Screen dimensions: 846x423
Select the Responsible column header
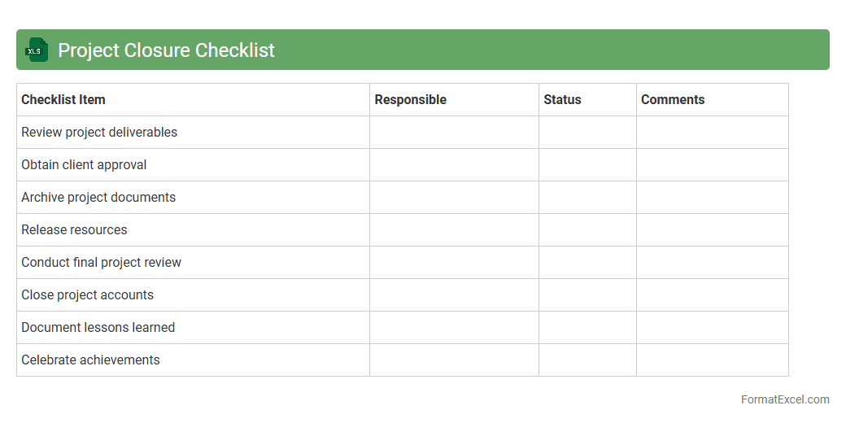click(x=411, y=100)
